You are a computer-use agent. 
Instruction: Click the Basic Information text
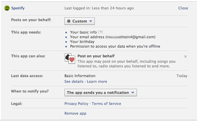(80, 76)
